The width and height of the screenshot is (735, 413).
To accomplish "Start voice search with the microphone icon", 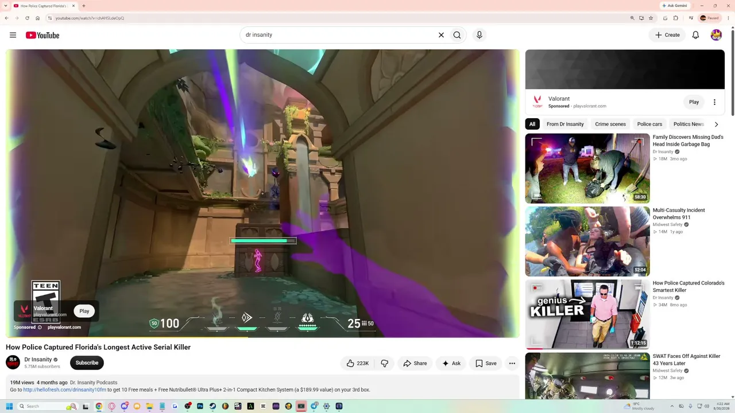I will (479, 35).
